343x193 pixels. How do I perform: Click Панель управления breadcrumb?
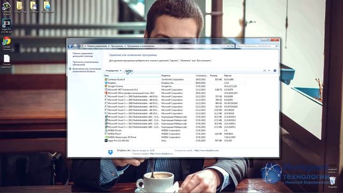click(97, 46)
